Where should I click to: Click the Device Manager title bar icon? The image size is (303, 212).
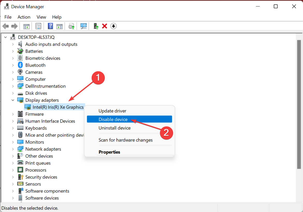point(6,6)
